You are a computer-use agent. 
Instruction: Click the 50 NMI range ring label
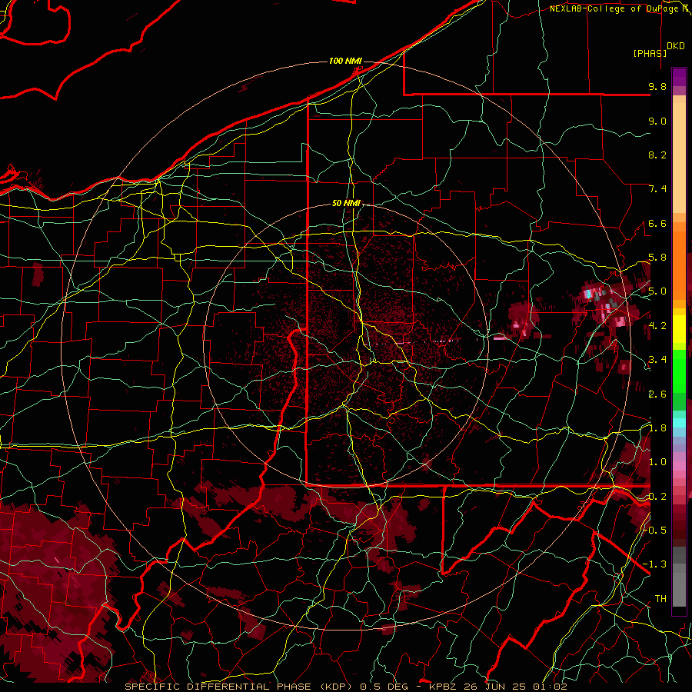tap(346, 204)
